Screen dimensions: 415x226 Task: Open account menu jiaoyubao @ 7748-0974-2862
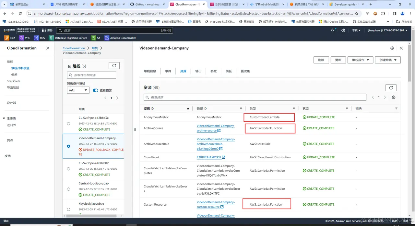tap(388, 30)
